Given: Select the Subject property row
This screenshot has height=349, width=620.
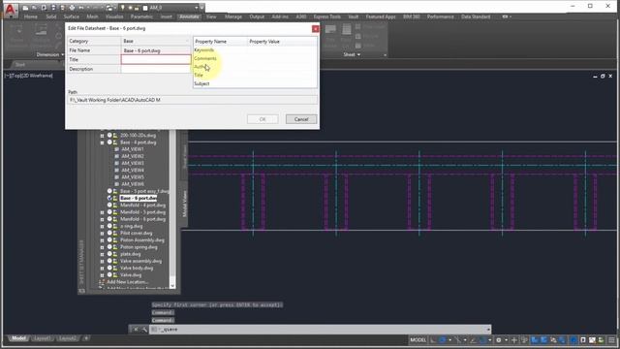Looking at the screenshot, I should [x=255, y=83].
